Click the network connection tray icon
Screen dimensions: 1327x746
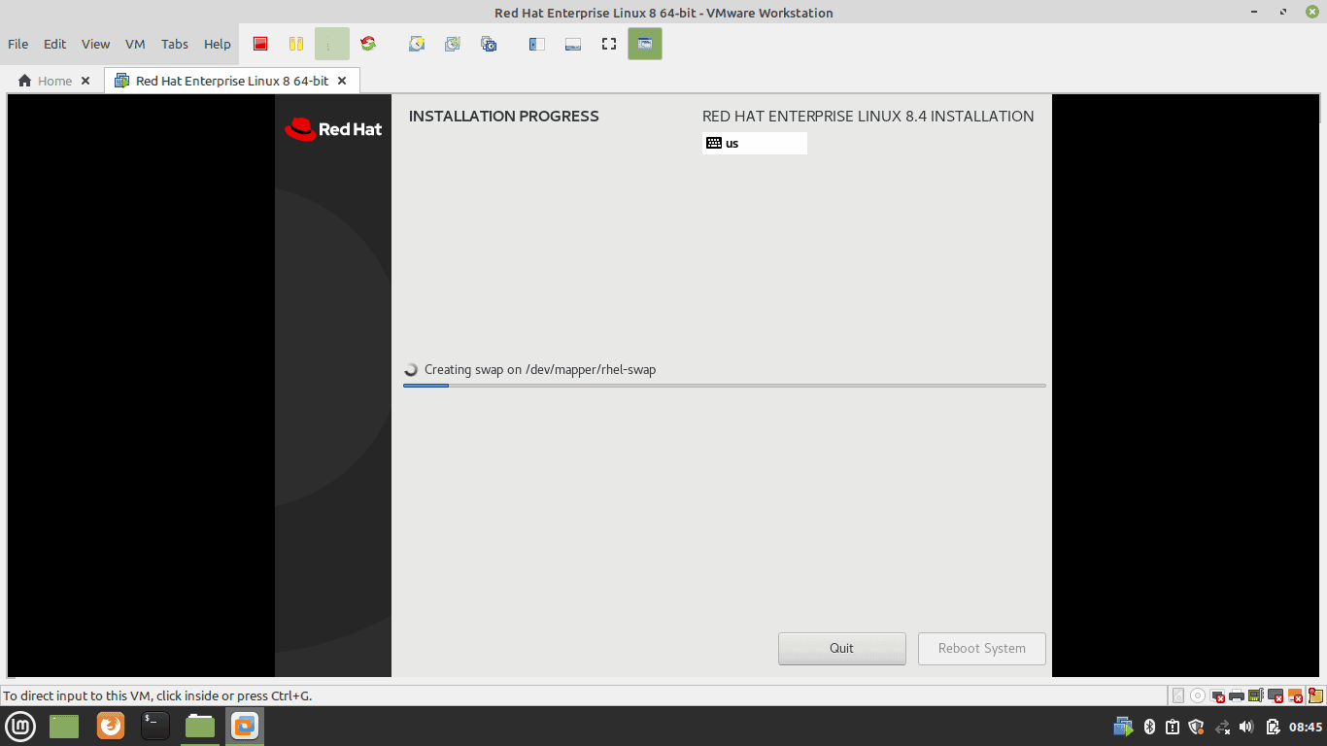pyautogui.click(x=1222, y=727)
